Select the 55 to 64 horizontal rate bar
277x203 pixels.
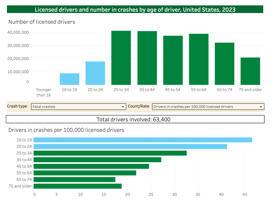pyautogui.click(x=85, y=173)
